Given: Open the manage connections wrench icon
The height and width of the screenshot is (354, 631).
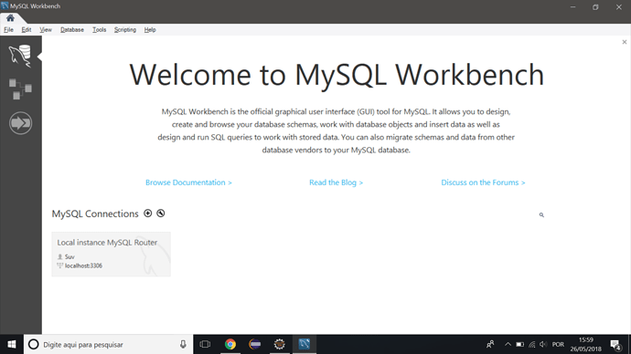Looking at the screenshot, I should click(x=161, y=213).
